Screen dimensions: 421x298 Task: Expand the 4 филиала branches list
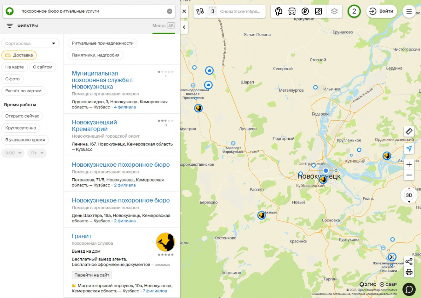point(125,107)
